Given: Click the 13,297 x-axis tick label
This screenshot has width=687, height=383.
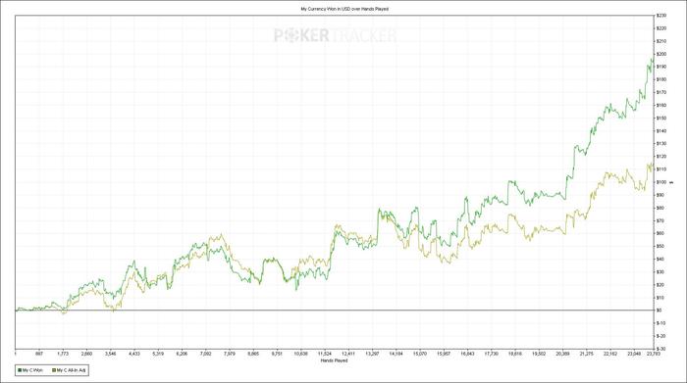Looking at the screenshot, I should (372, 354).
